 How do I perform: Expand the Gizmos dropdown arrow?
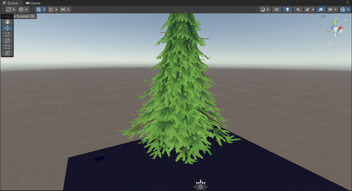click(x=348, y=9)
